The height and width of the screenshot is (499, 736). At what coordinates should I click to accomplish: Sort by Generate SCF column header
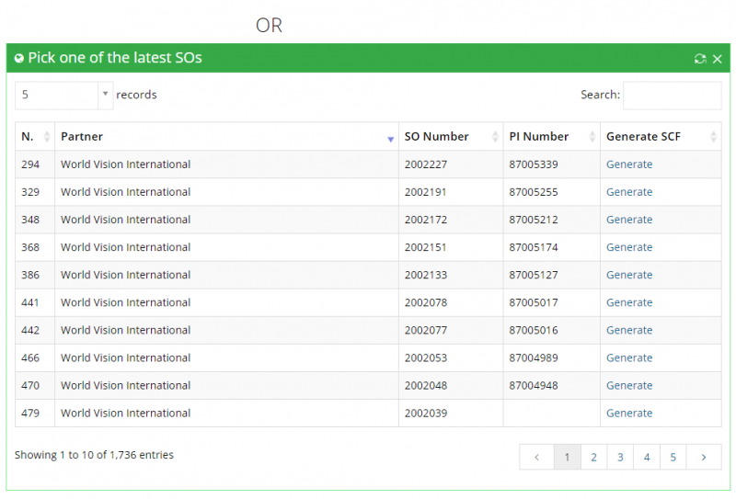713,137
